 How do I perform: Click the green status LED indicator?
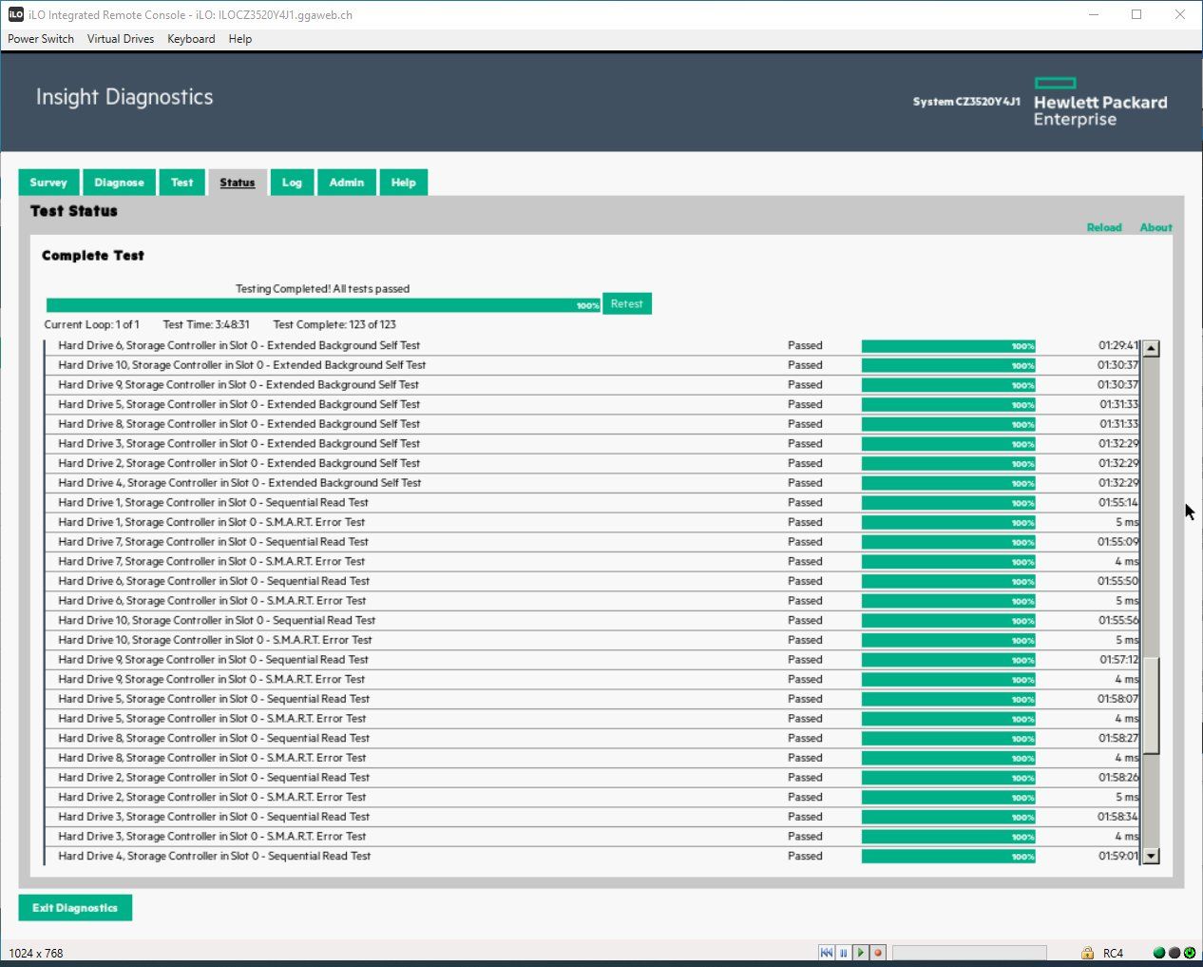click(x=1159, y=953)
